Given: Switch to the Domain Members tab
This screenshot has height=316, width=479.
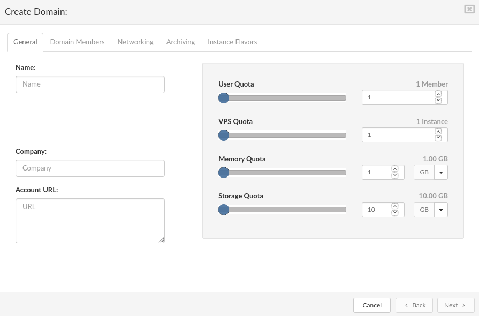Looking at the screenshot, I should [77, 42].
